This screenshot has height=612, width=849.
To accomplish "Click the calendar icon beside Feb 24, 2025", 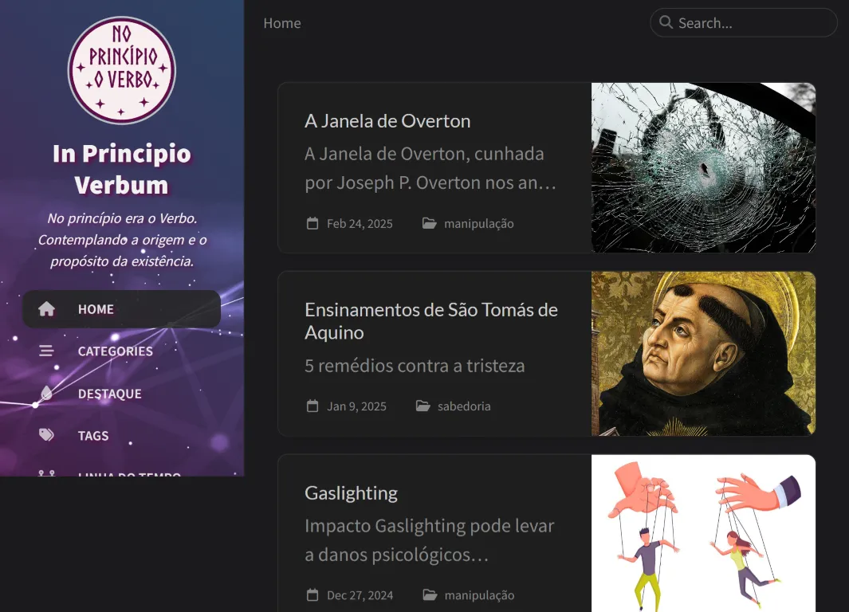I will [x=312, y=223].
